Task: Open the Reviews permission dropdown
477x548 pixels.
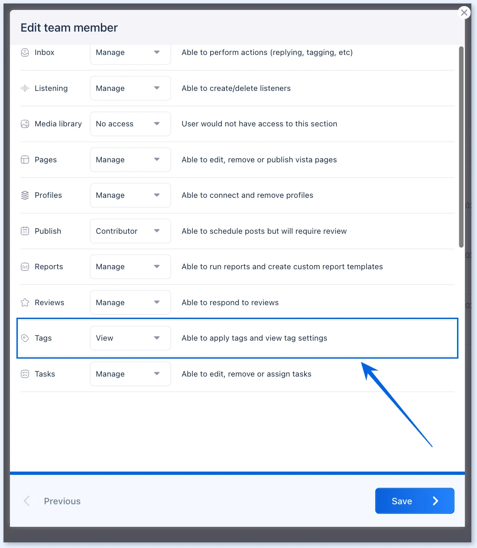Action: pos(130,303)
